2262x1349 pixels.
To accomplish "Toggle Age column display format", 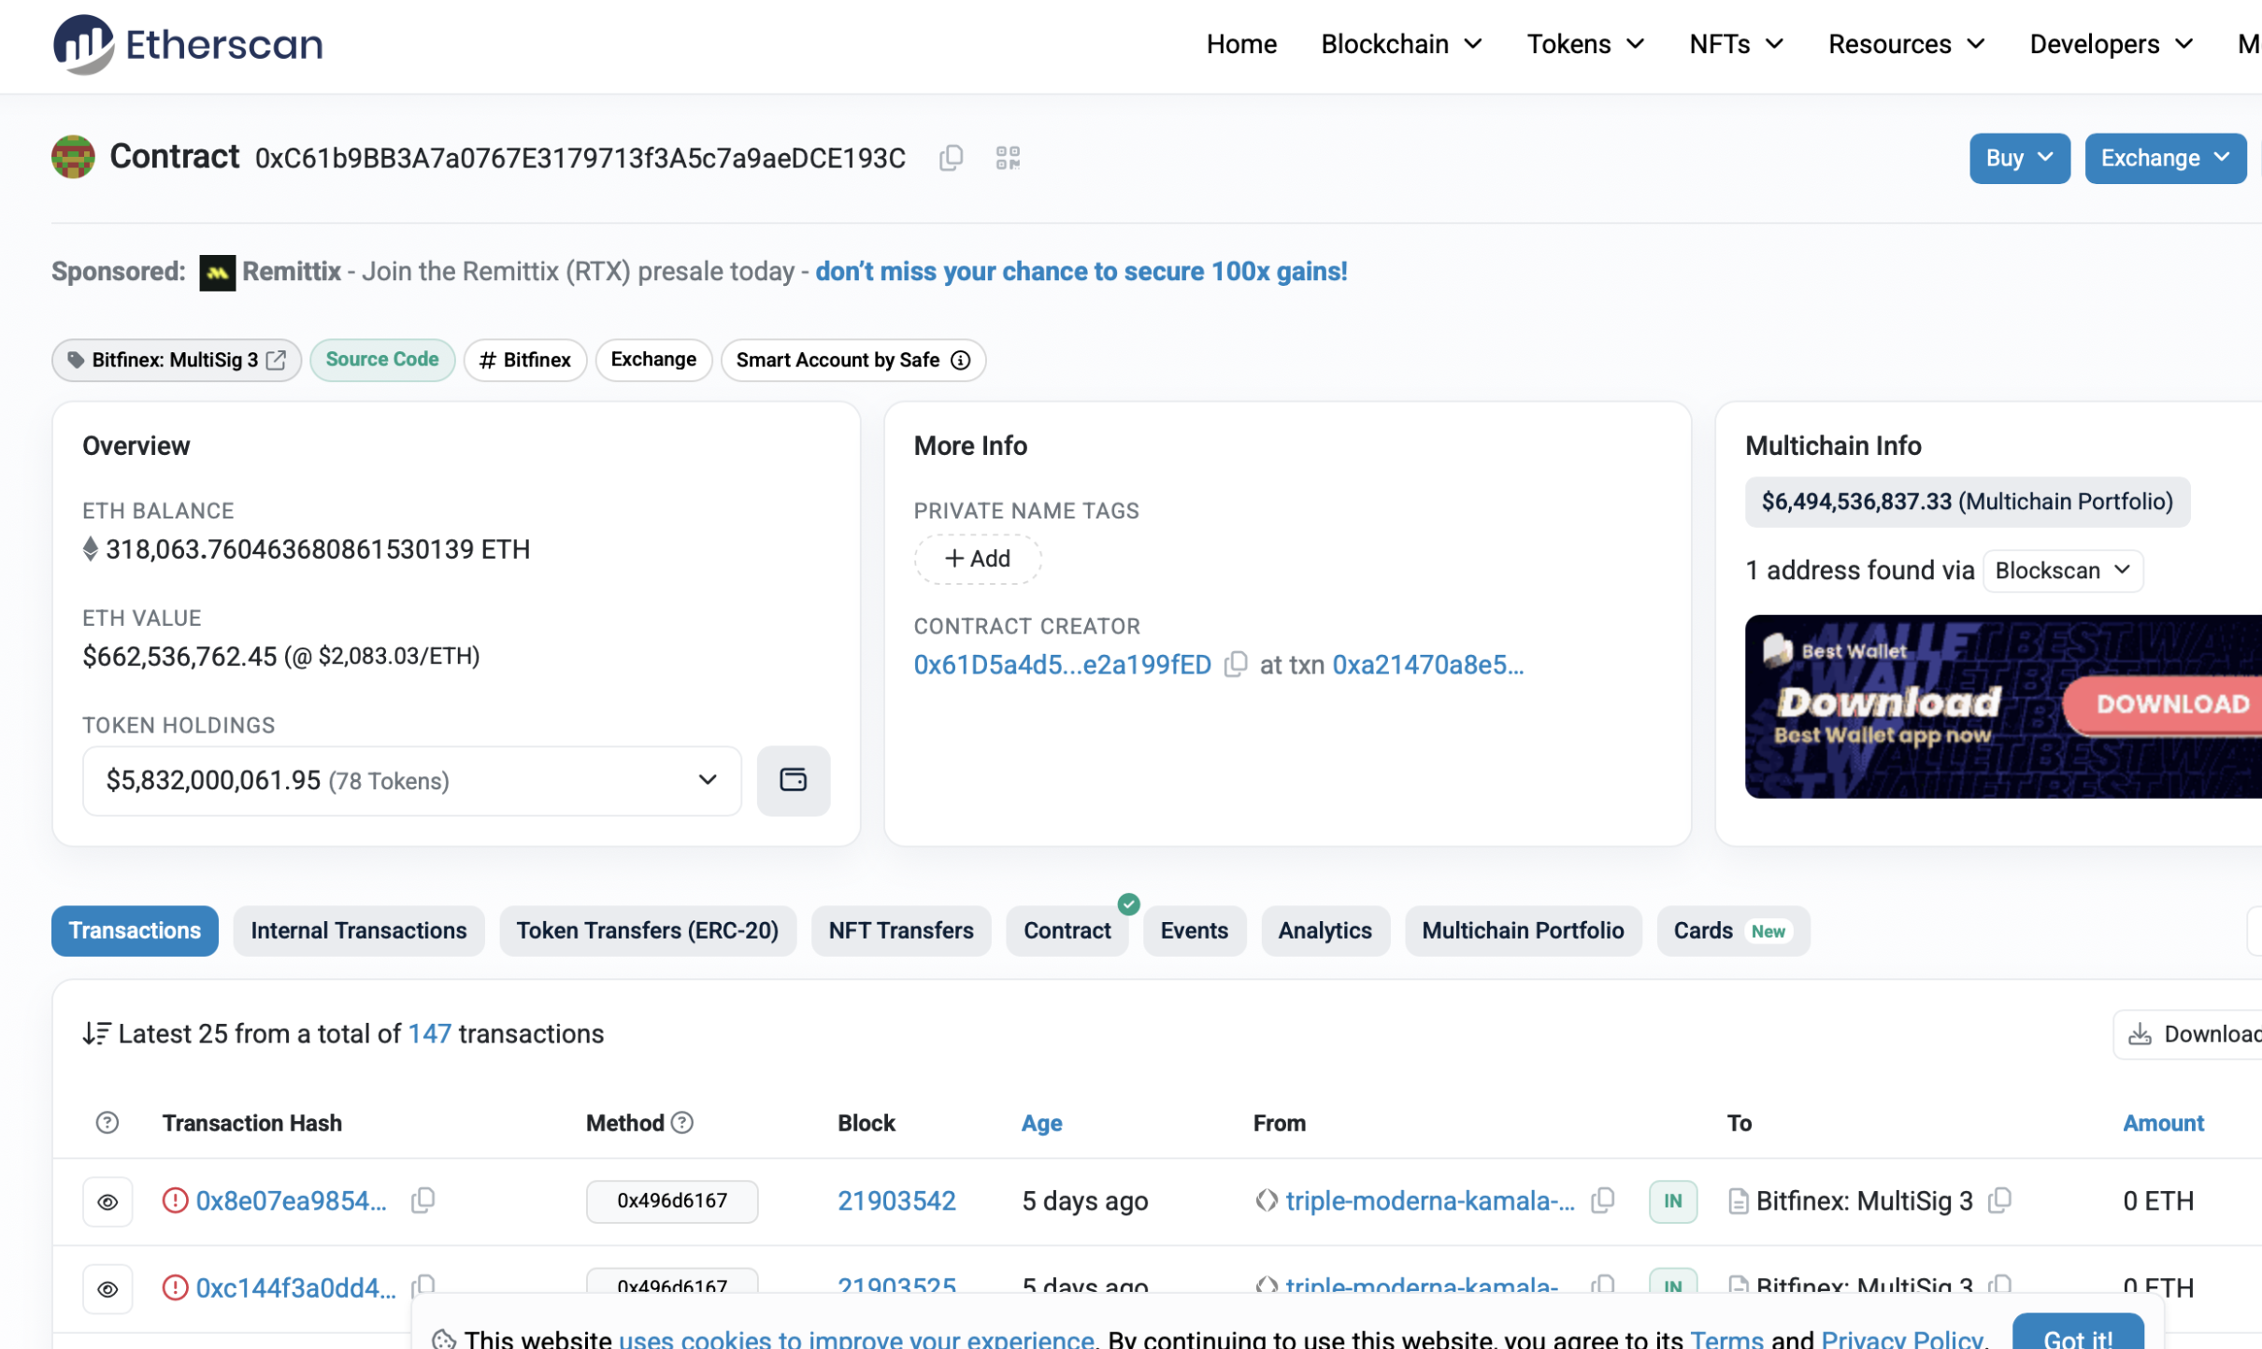I will click(x=1041, y=1122).
